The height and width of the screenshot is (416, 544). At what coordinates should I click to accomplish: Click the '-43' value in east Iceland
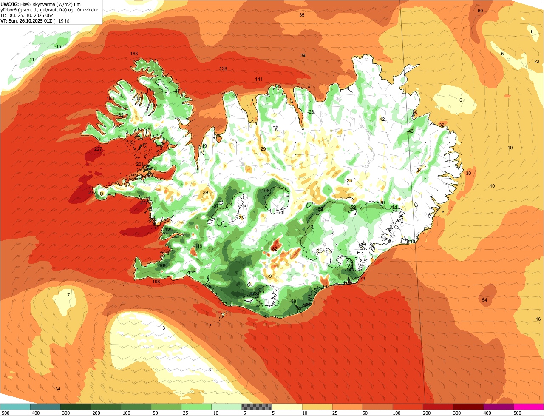(x=410, y=131)
